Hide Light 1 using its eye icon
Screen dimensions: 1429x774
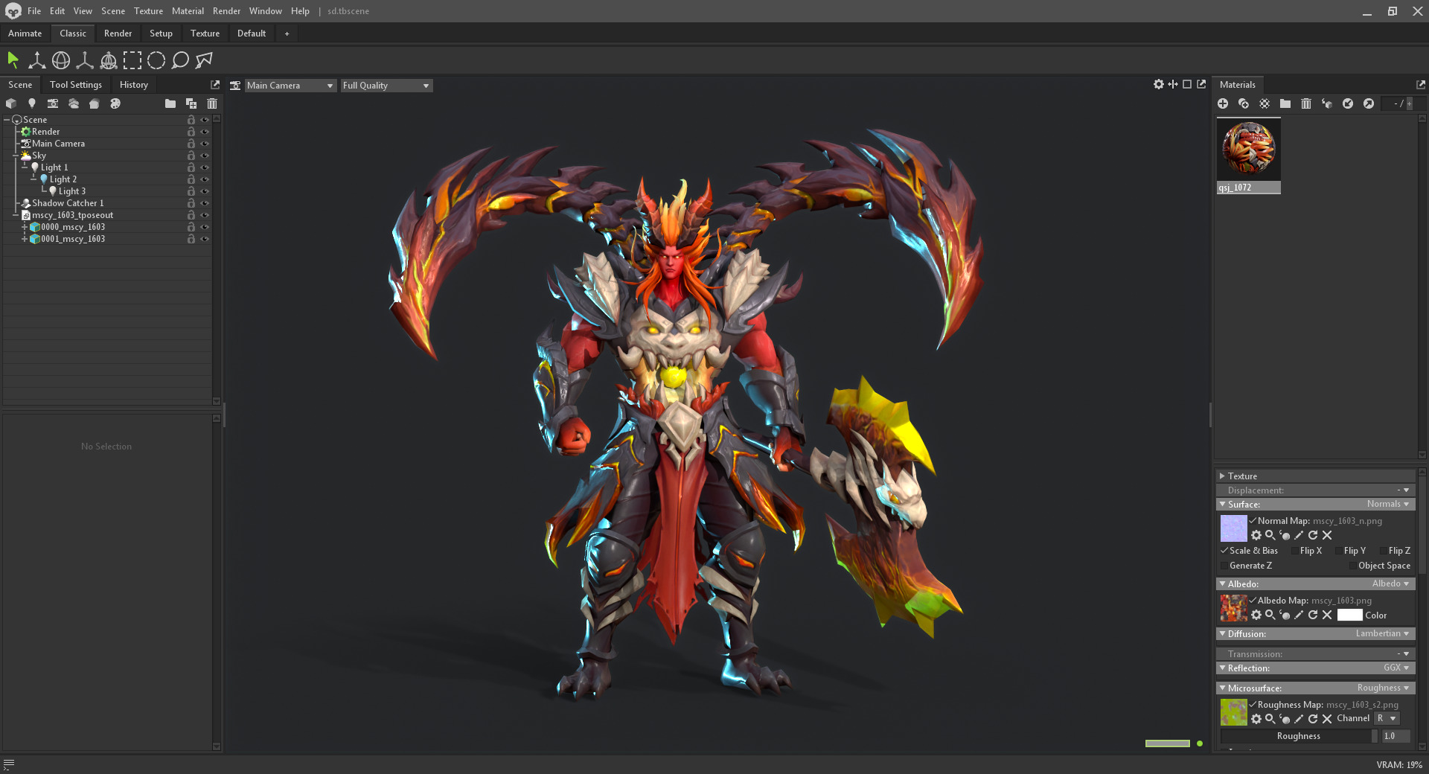(x=205, y=167)
